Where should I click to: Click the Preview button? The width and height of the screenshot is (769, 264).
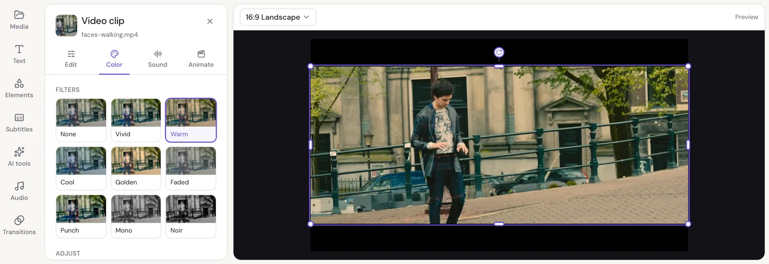pos(746,17)
